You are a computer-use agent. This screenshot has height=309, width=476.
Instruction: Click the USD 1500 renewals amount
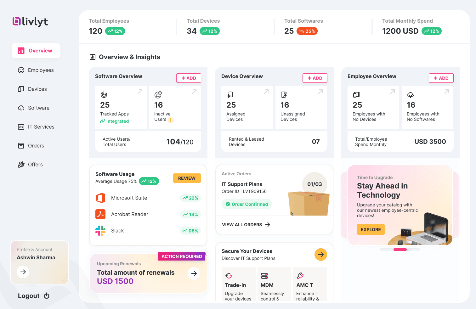(115, 281)
